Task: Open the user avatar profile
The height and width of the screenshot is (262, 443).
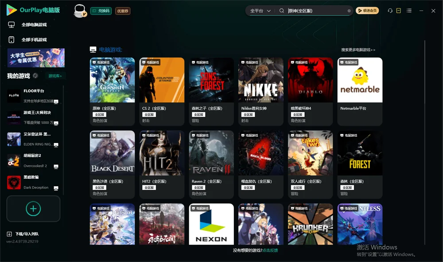Action: 80,11
